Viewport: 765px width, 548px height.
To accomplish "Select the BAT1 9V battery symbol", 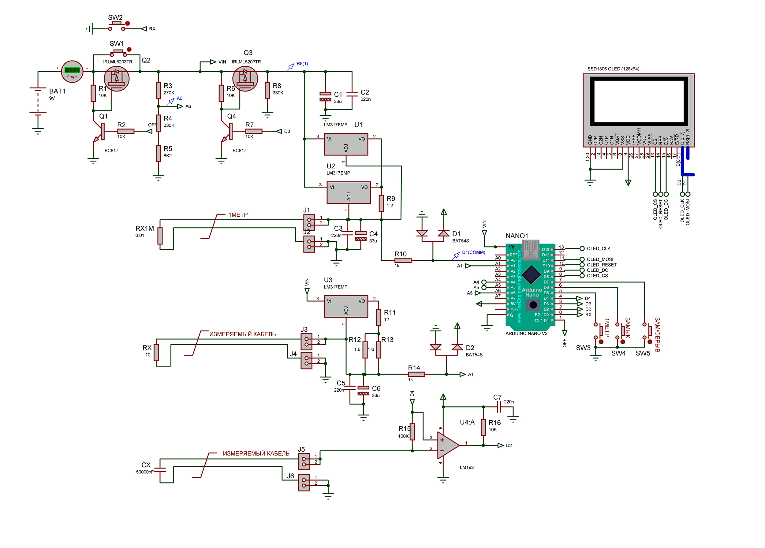I will [x=38, y=101].
